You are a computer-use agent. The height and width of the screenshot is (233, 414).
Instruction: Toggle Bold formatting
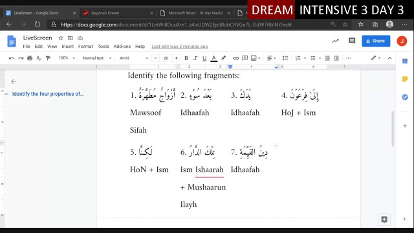pos(186,58)
